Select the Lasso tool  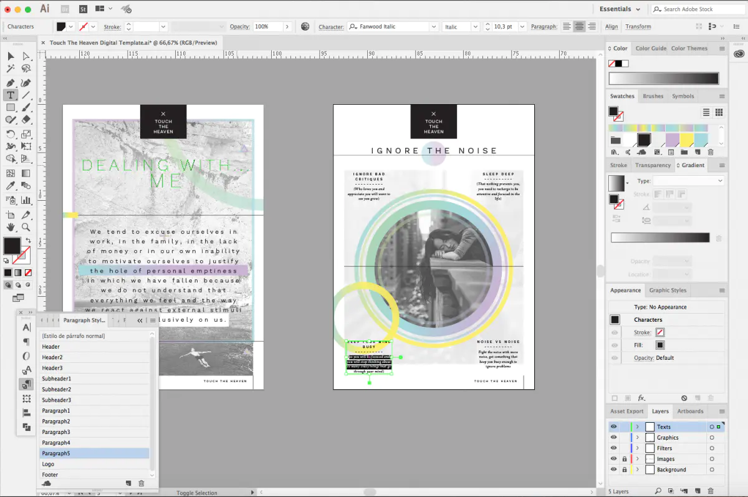(26, 69)
